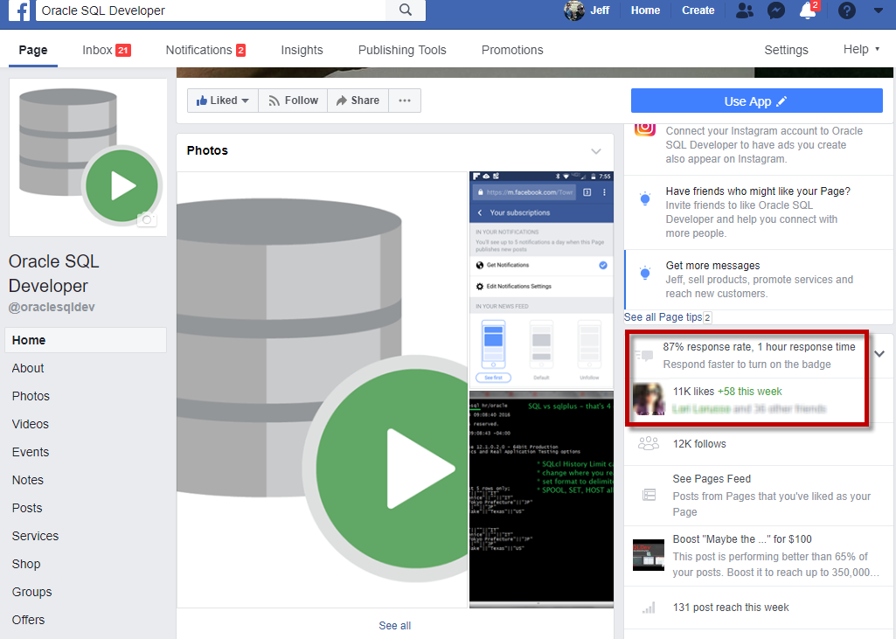This screenshot has height=639, width=896.
Task: Click the Pages Feed icon
Action: (649, 495)
